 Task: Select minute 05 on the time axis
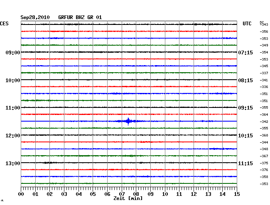tap(93, 194)
